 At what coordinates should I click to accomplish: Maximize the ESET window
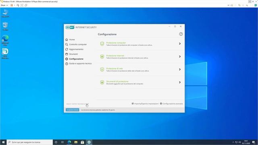tap(175, 27)
